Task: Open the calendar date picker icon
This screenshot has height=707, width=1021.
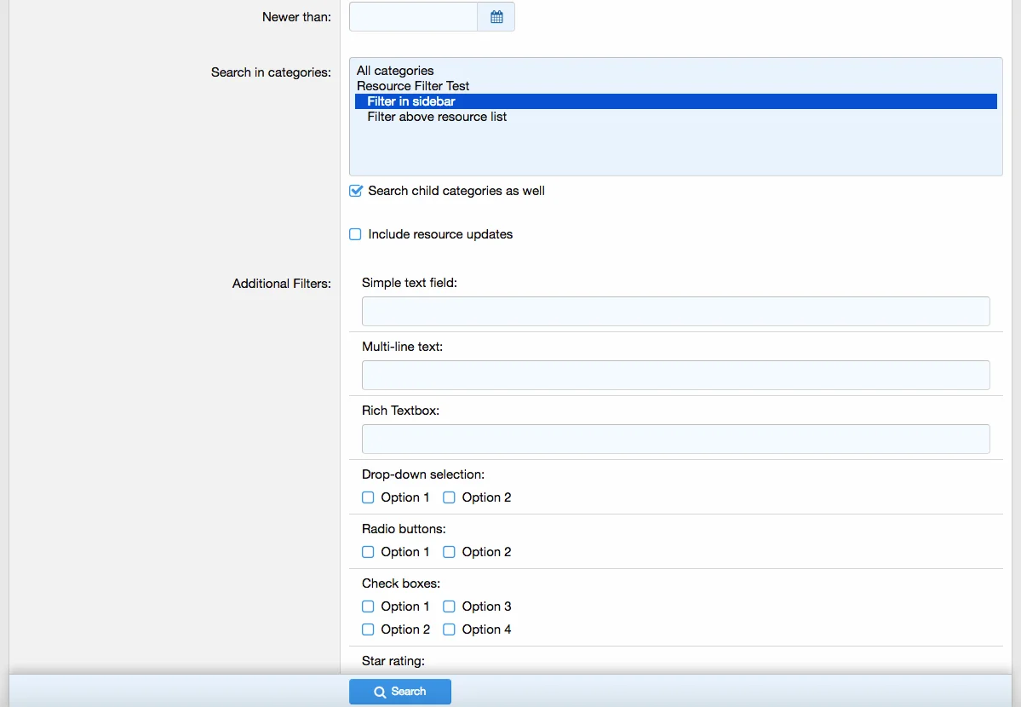Action: [x=496, y=17]
